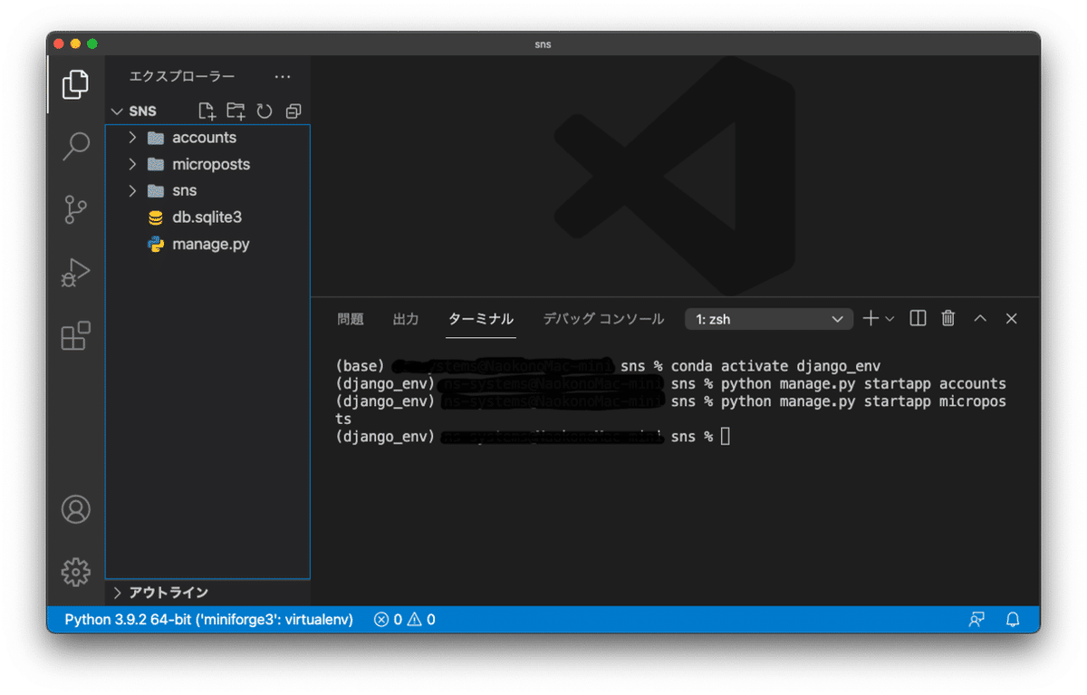Viewport: 1087px width, 695px height.
Task: Select manage.py in the file tree
Action: point(209,244)
